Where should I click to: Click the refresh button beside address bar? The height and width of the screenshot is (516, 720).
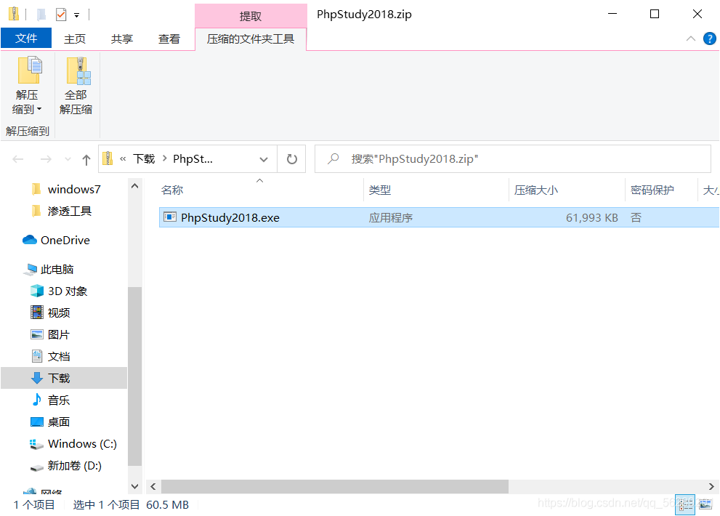(292, 158)
